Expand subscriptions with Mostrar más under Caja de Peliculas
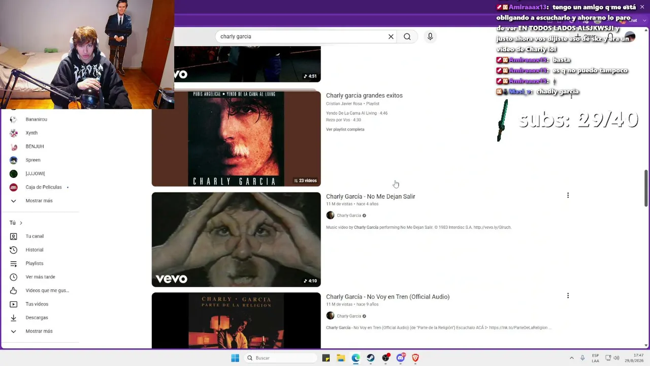The height and width of the screenshot is (366, 650). tap(39, 201)
